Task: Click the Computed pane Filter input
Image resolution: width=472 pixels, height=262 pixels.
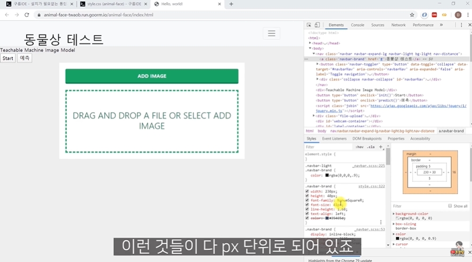Action: coord(418,206)
